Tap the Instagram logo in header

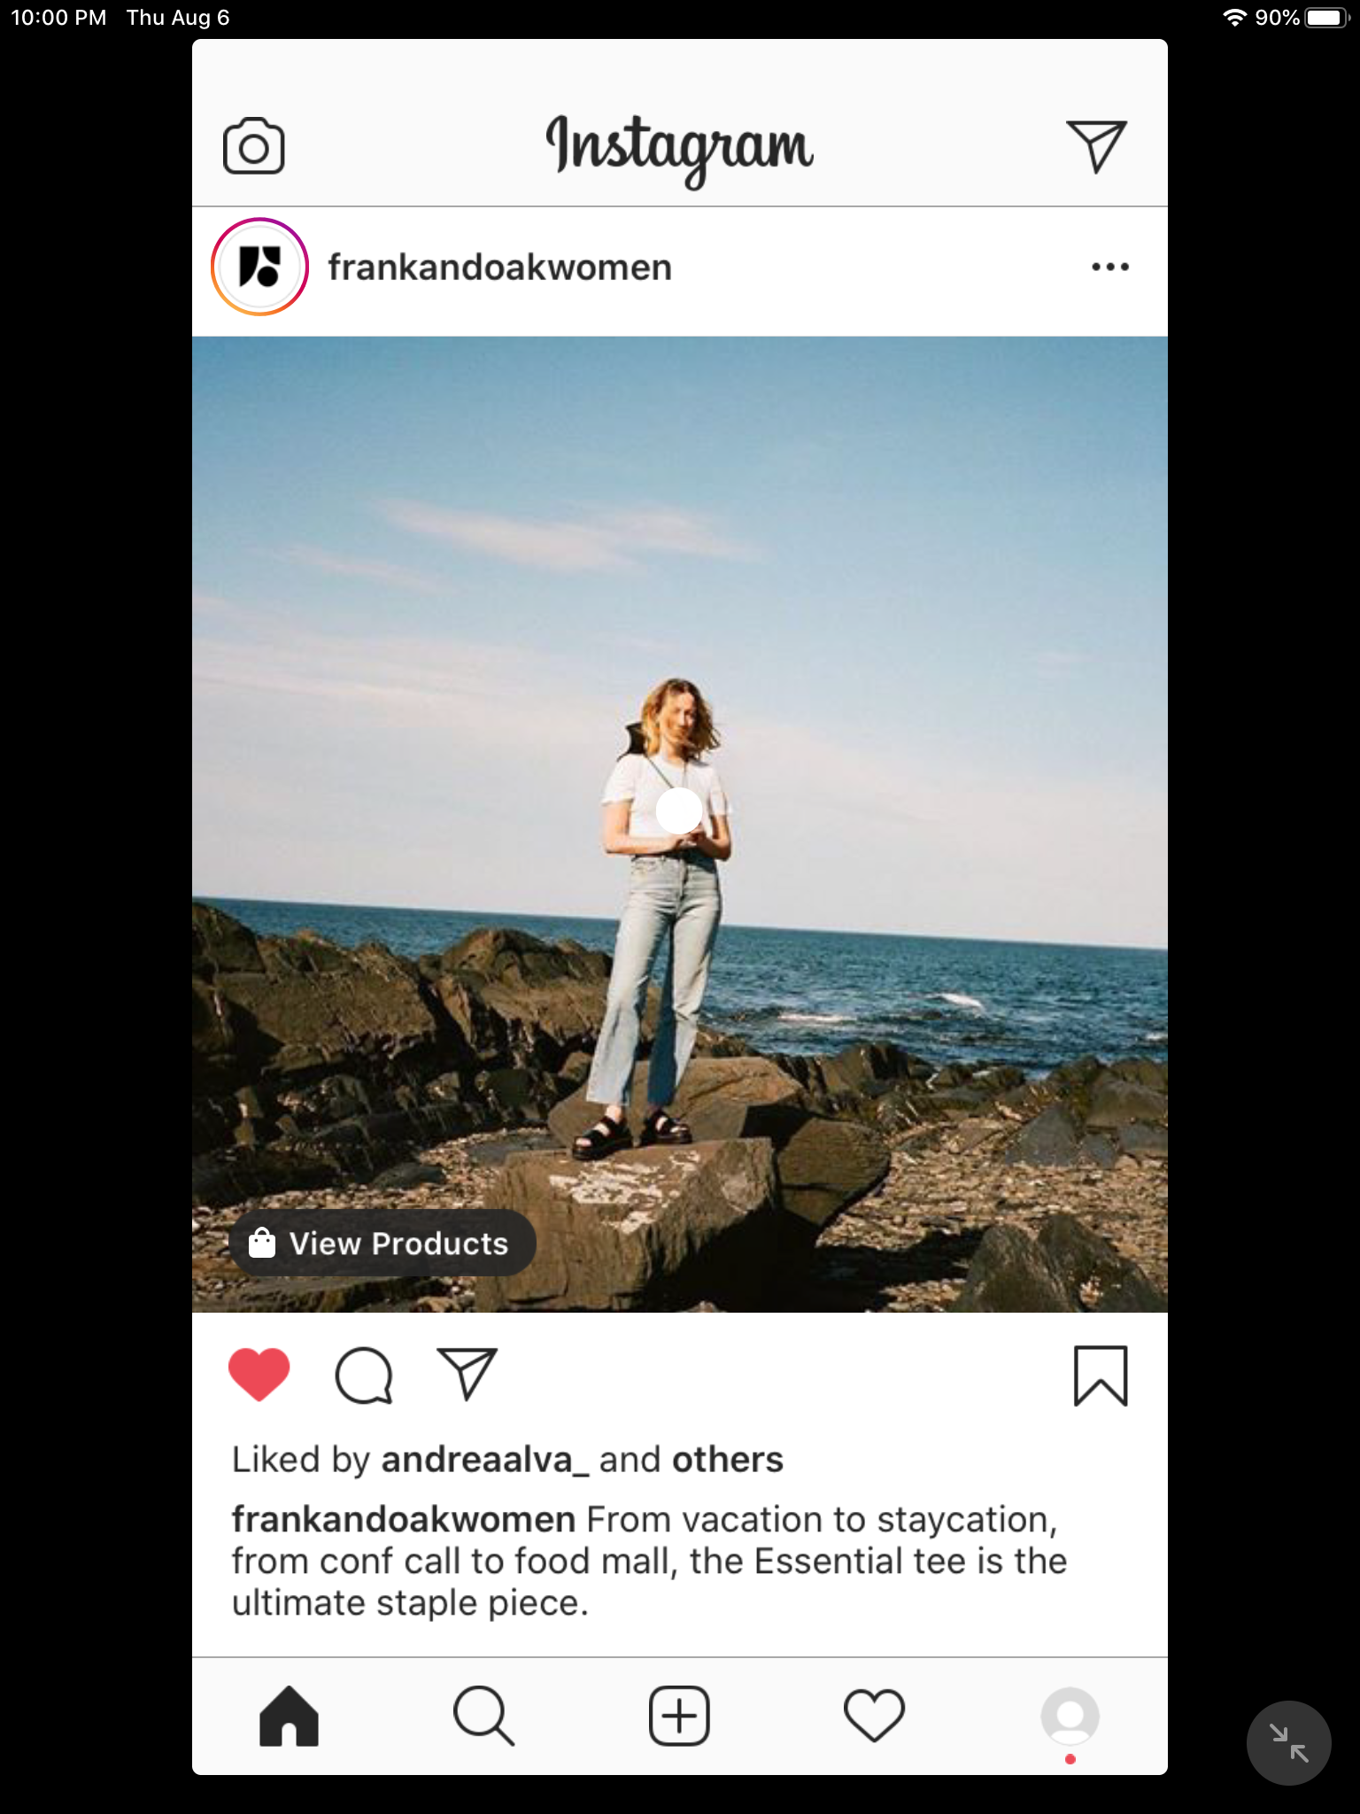pos(679,146)
